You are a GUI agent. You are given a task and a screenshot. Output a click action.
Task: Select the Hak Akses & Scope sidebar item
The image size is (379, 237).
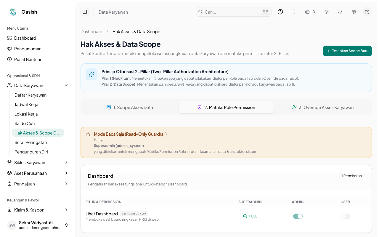(x=38, y=133)
